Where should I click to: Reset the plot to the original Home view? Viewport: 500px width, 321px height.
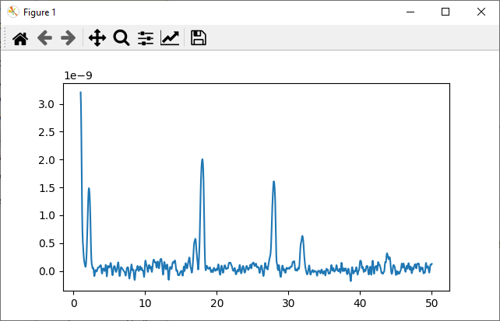click(20, 39)
